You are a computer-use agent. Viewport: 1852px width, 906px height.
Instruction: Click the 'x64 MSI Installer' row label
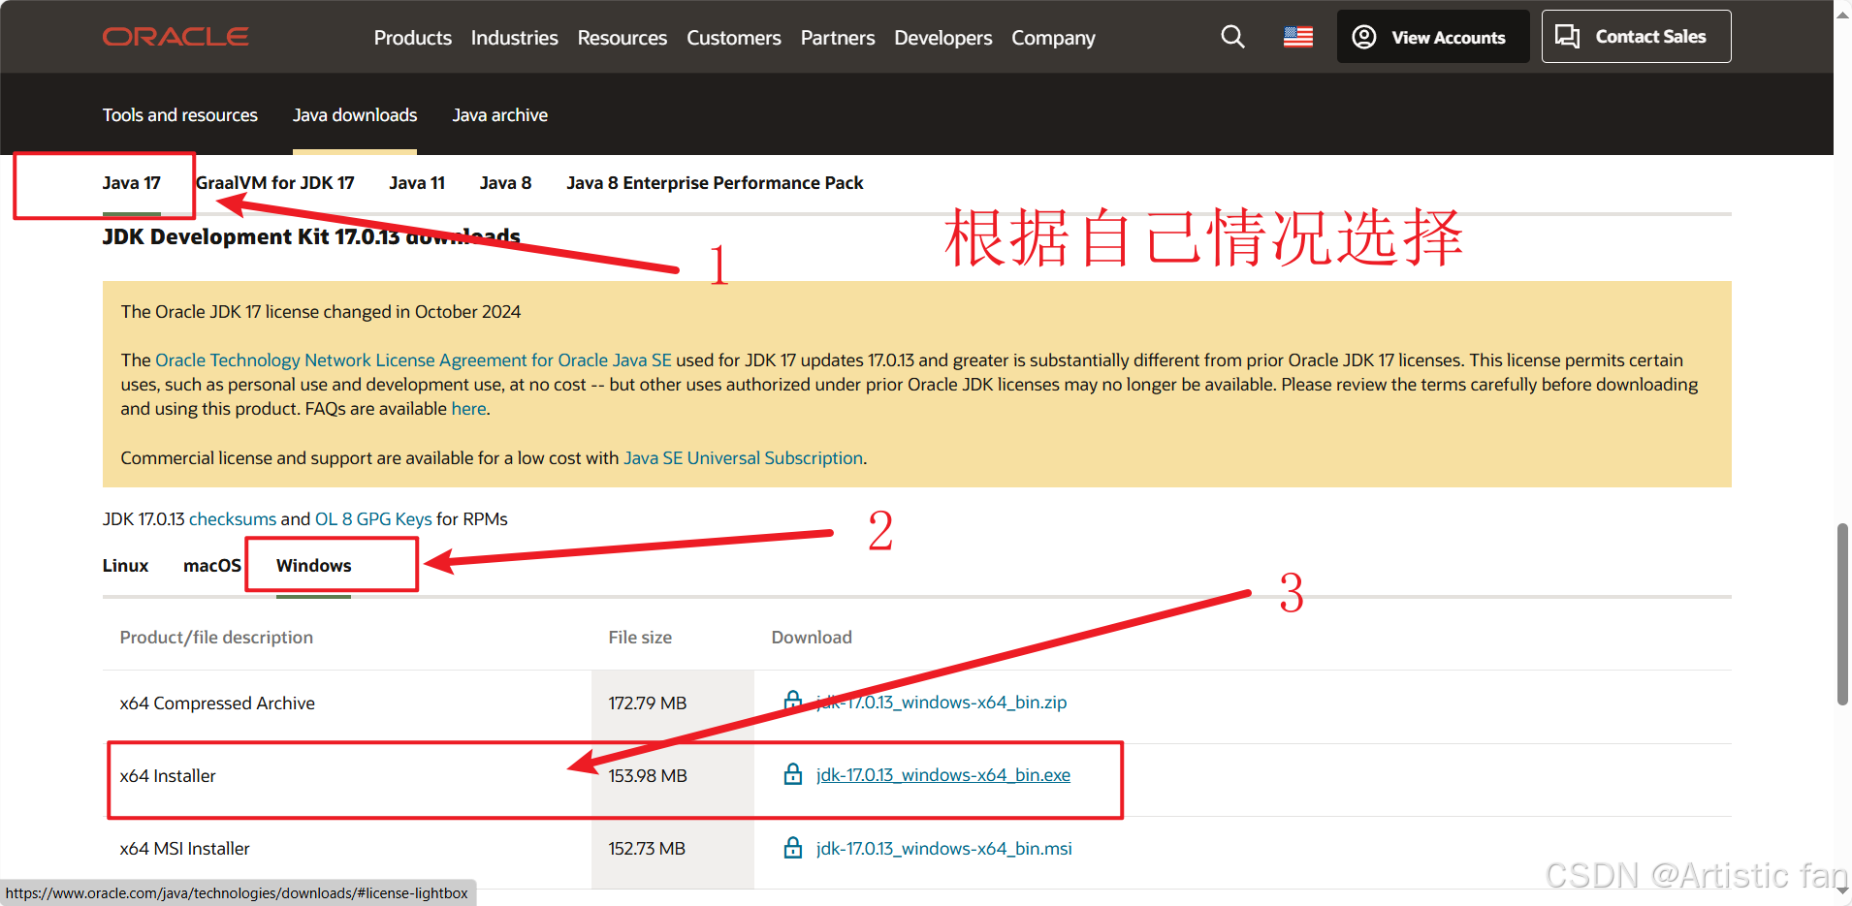[185, 849]
